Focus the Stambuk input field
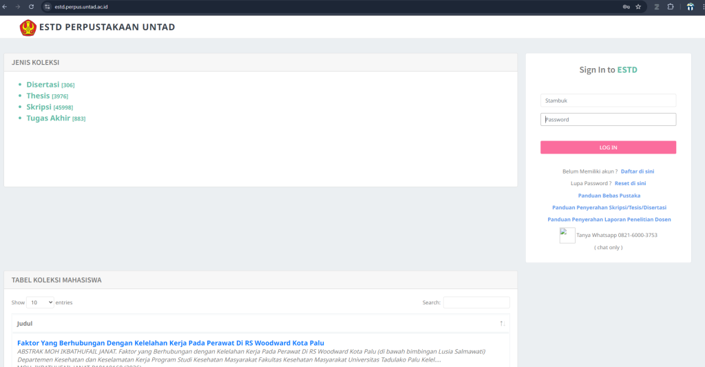This screenshot has height=367, width=705. click(608, 101)
